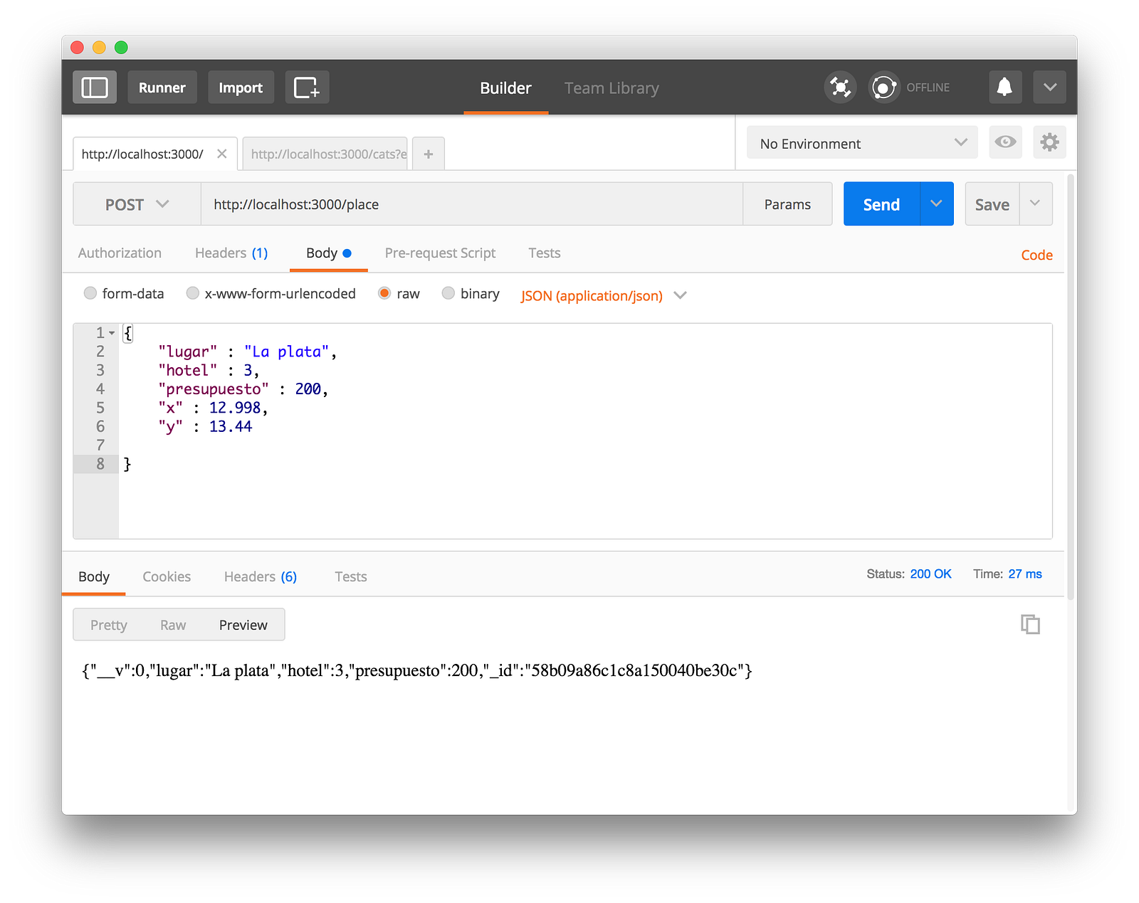The height and width of the screenshot is (903, 1139).
Task: Click the sync status OFFLINE icon
Action: click(x=884, y=88)
